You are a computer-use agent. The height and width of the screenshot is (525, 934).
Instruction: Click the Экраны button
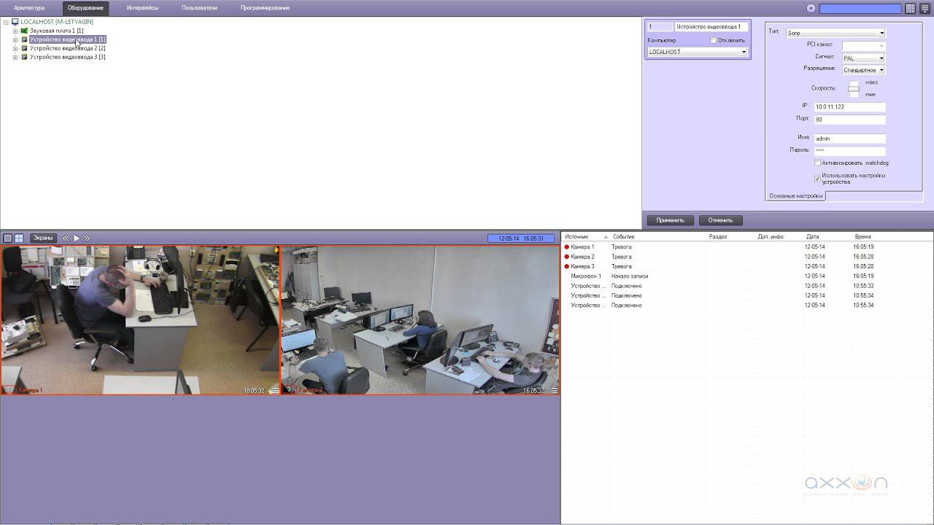pyautogui.click(x=43, y=238)
